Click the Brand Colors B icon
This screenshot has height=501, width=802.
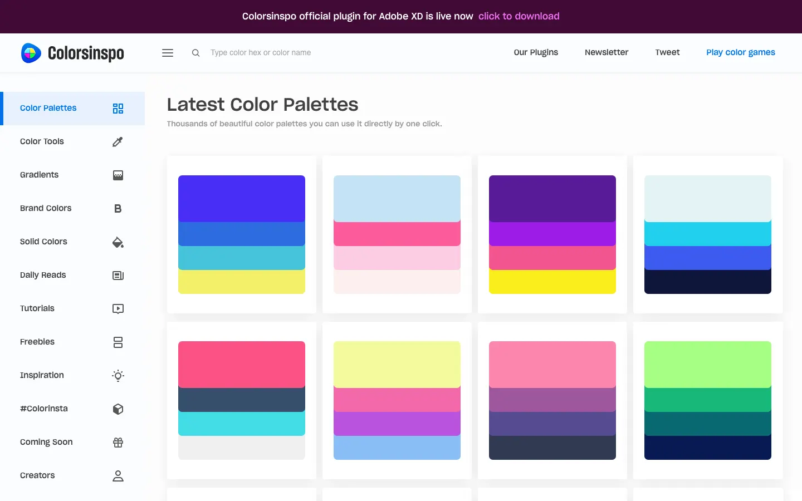pos(118,209)
